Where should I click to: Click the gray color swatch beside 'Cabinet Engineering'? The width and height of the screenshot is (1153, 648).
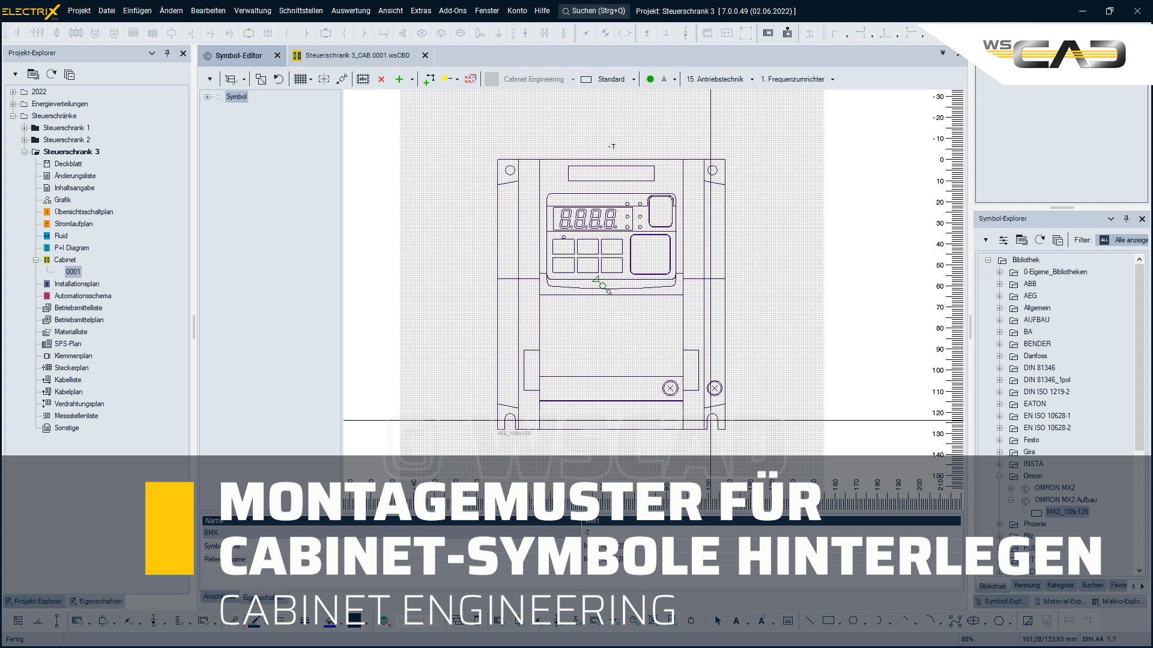(x=491, y=79)
